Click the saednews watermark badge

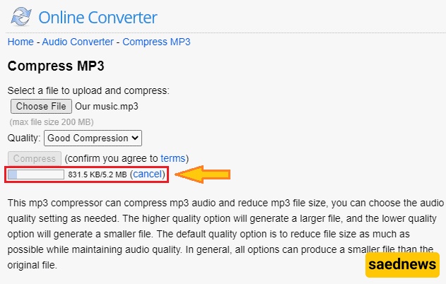[402, 266]
